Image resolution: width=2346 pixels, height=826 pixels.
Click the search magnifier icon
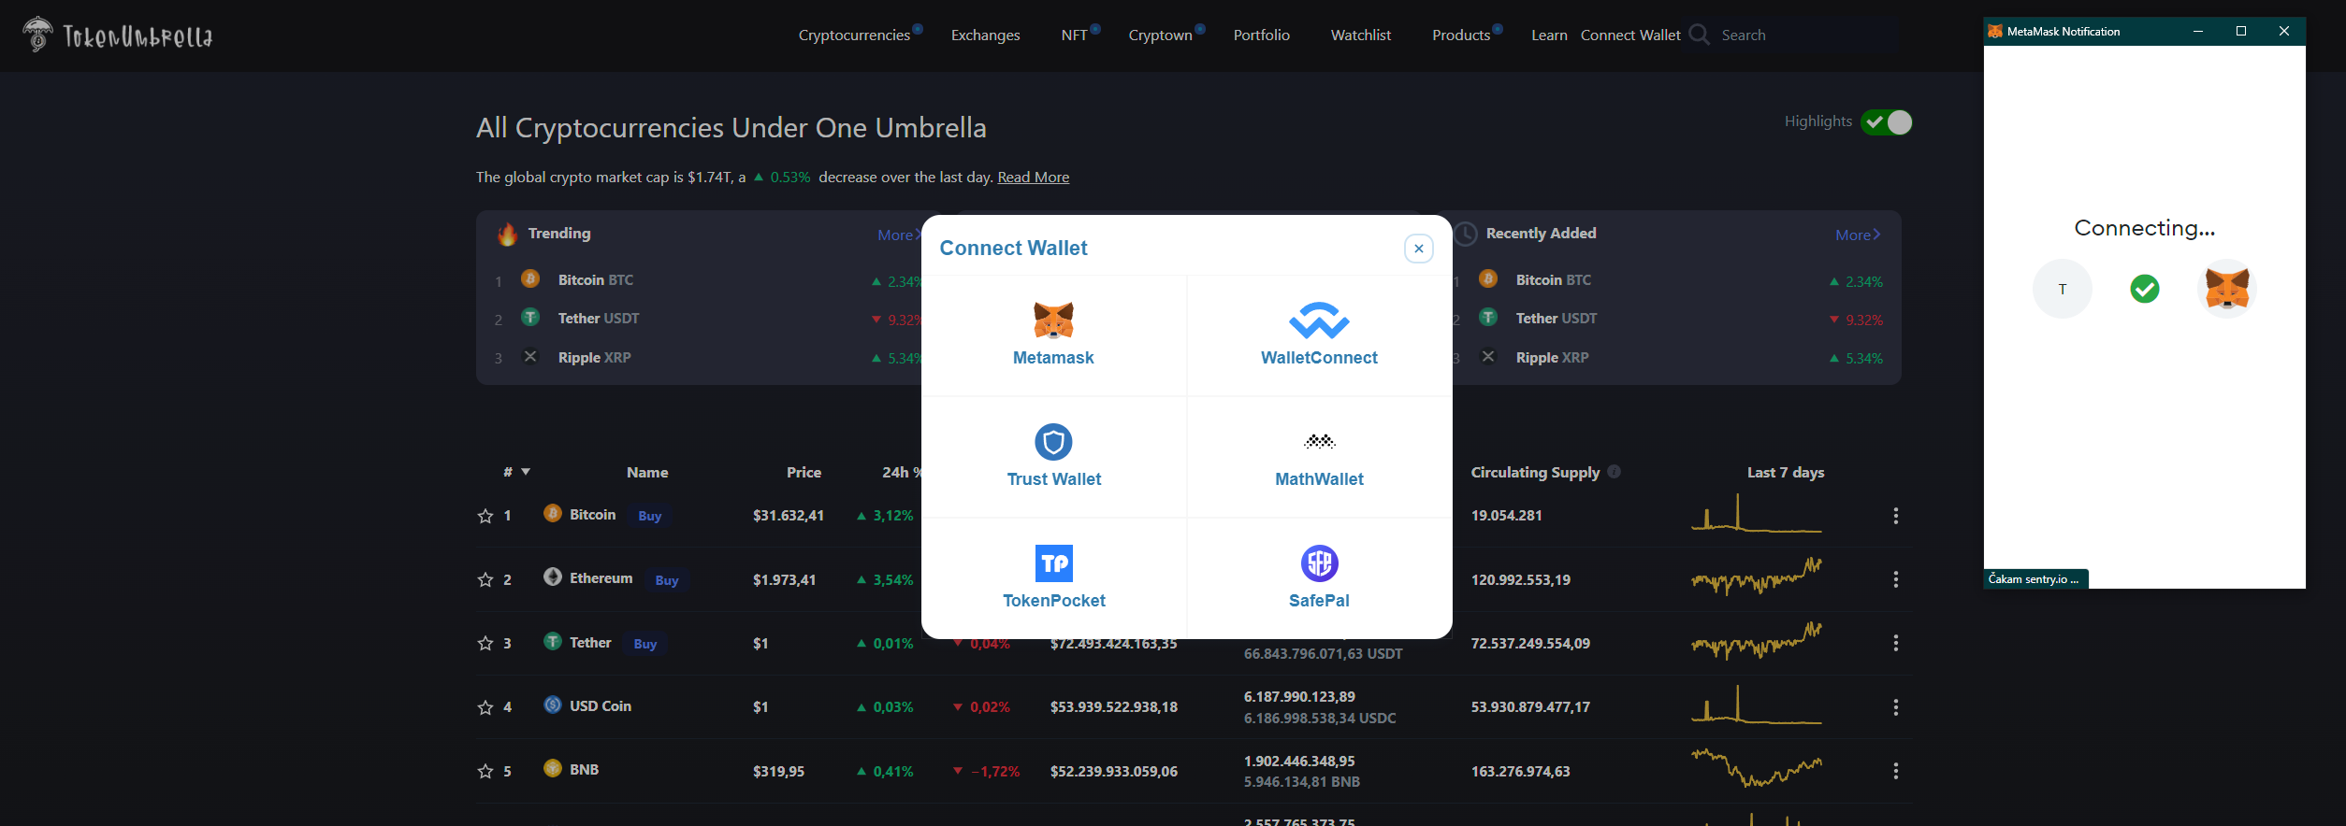tap(1699, 35)
